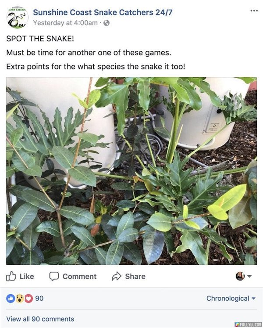Click the Share button label

[x=135, y=276]
